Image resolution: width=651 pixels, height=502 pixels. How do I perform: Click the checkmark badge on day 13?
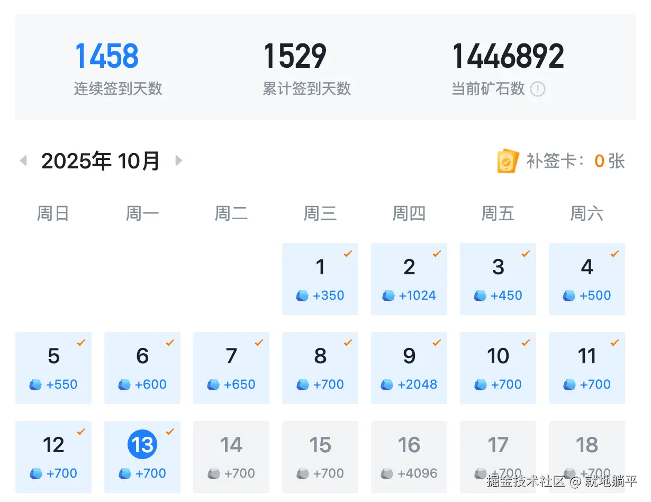(x=169, y=432)
